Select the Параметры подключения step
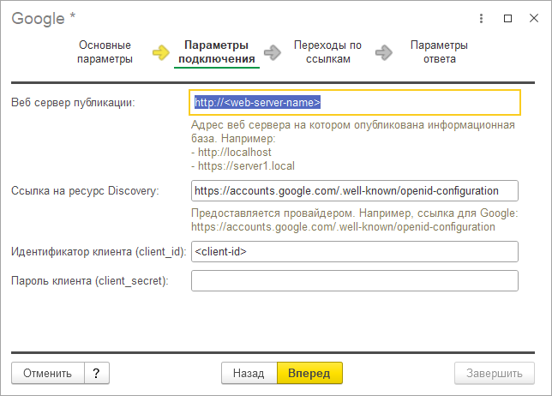 pos(217,52)
